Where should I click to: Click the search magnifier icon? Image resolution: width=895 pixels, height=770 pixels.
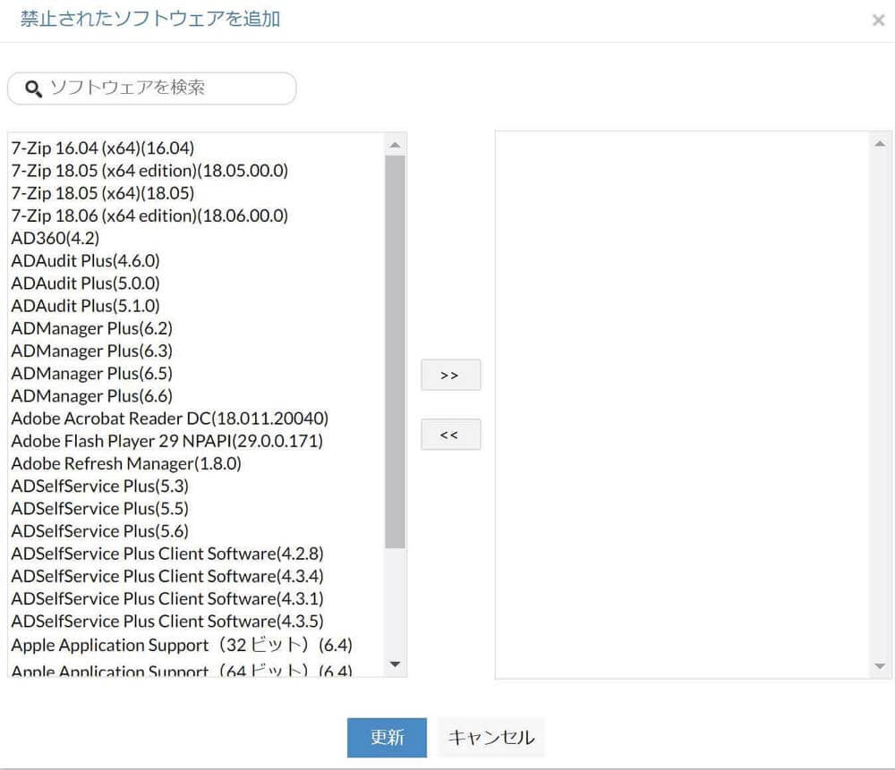[33, 89]
